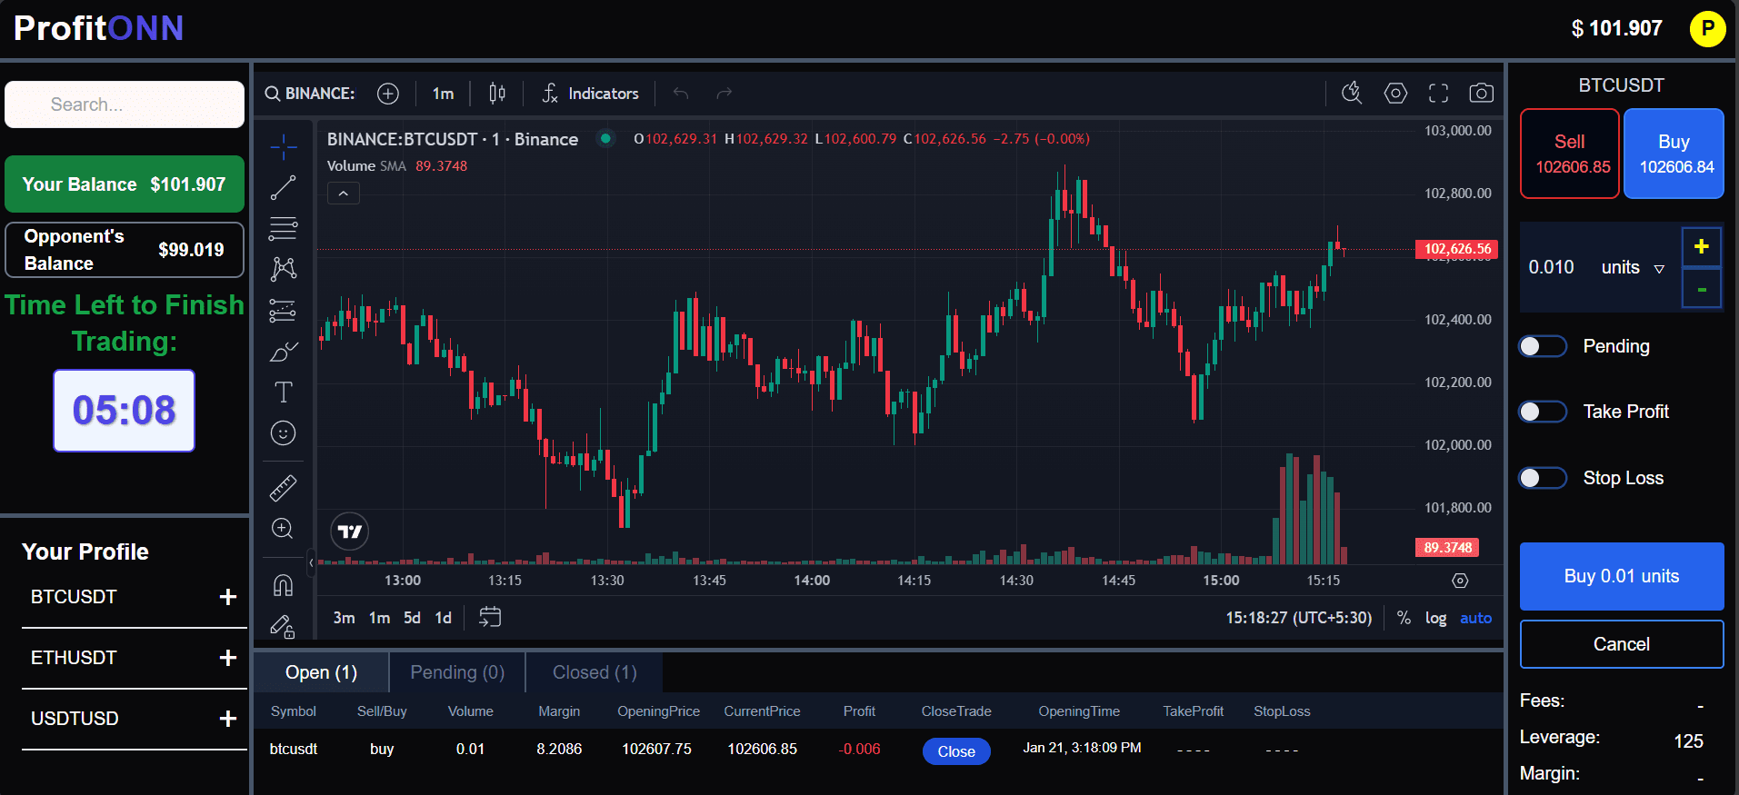Image resolution: width=1739 pixels, height=795 pixels.
Task: Open the forecasting and measurement tools
Action: (283, 311)
